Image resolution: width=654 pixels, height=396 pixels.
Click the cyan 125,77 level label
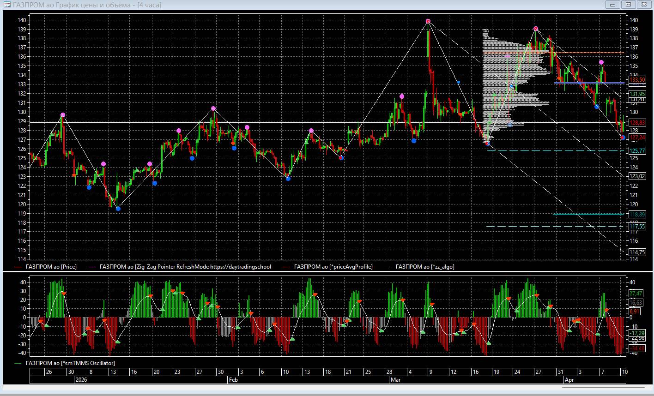point(637,151)
